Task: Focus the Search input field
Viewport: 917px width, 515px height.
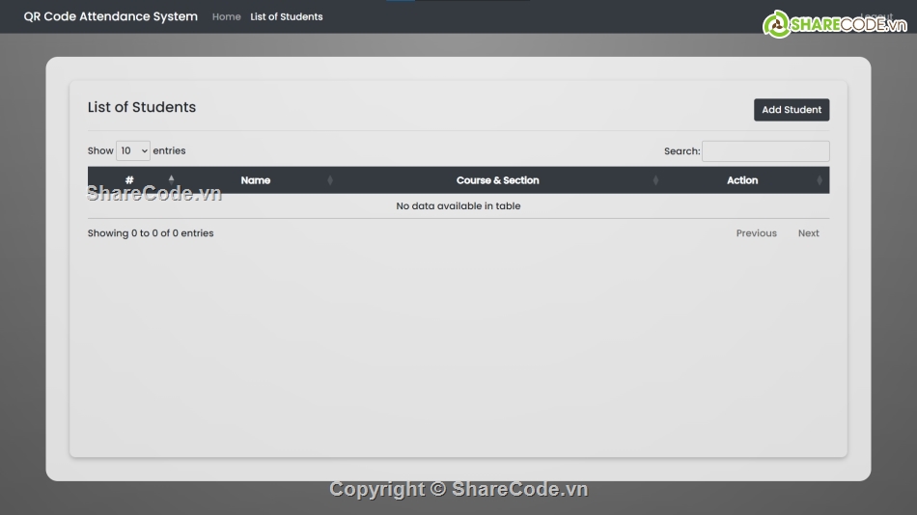Action: pos(765,151)
